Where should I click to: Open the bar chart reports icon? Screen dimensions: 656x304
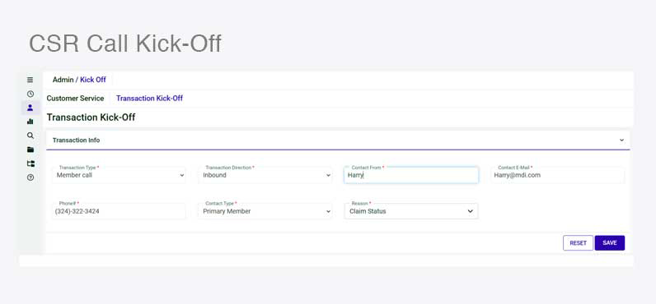30,122
